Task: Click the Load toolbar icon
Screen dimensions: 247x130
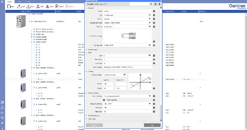Action: point(19,6)
